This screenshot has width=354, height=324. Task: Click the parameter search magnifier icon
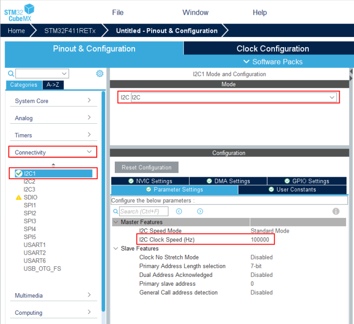coord(115,211)
